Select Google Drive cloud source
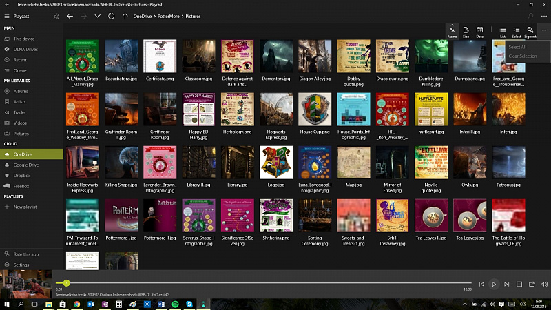 pyautogui.click(x=32, y=165)
